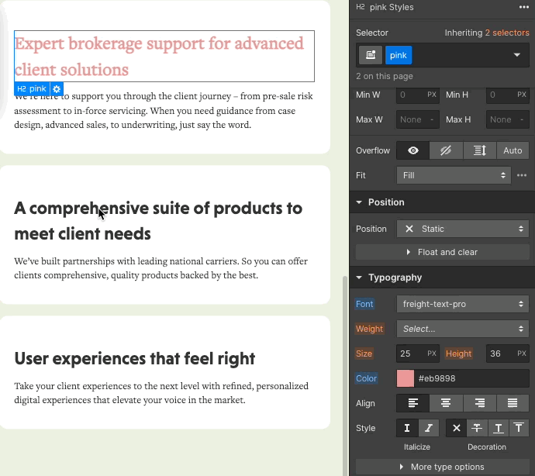Open element settings gear on H2 pink label

(57, 89)
